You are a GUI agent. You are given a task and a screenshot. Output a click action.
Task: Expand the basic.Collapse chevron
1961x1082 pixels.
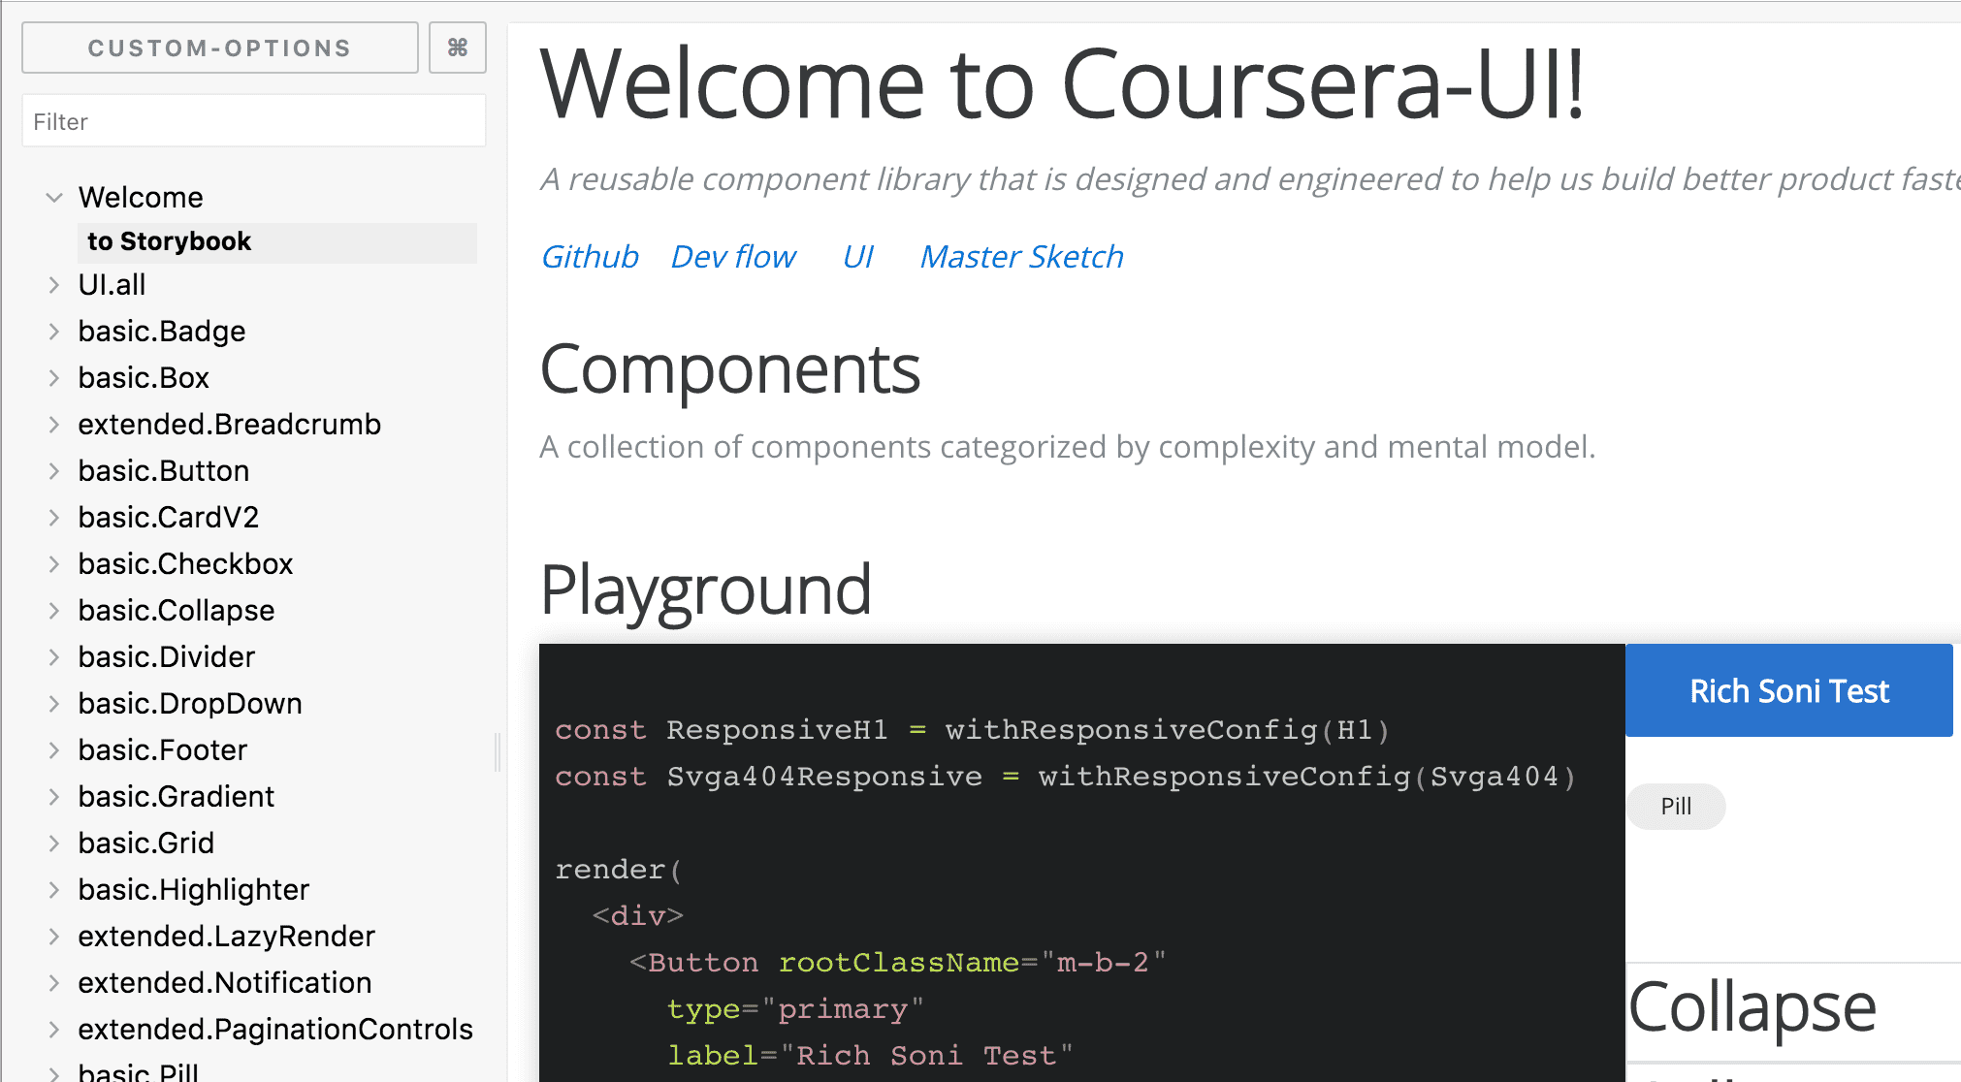point(54,611)
